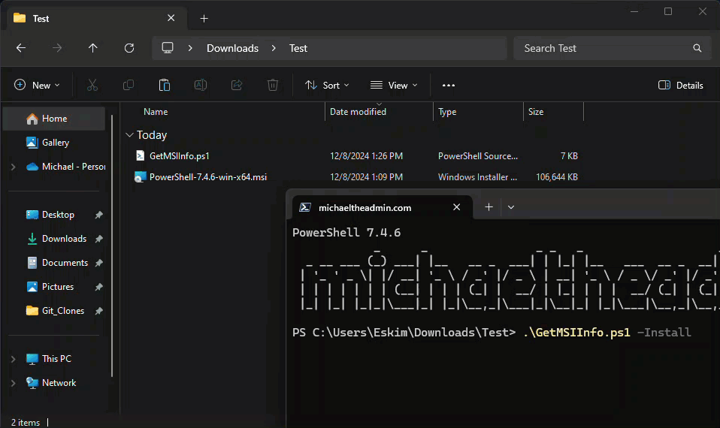Click the search magnifier icon

(697, 48)
